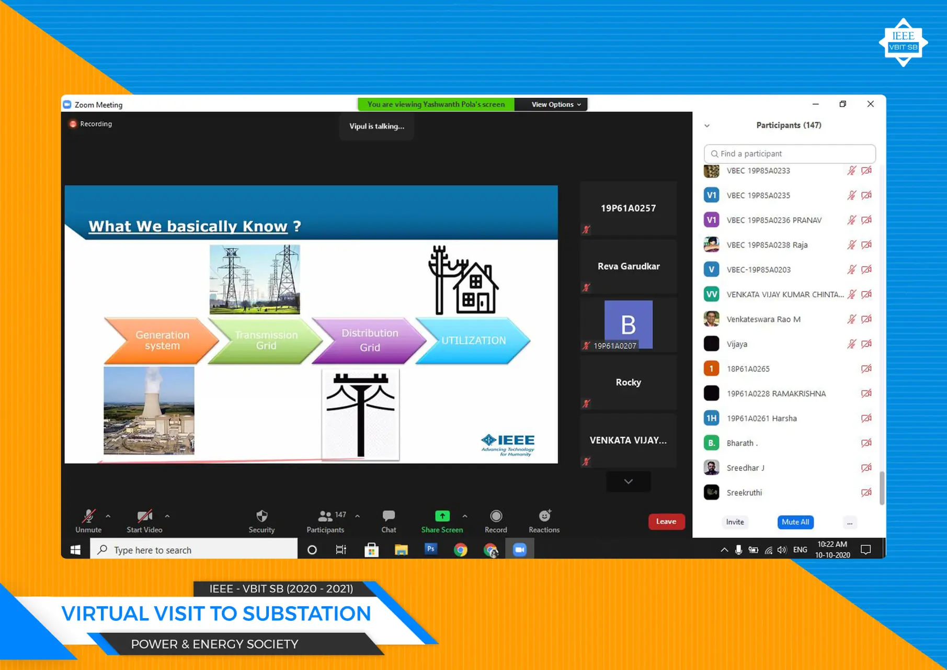This screenshot has height=670, width=947.
Task: Collapse the Participants panel header chevron
Action: coord(707,126)
